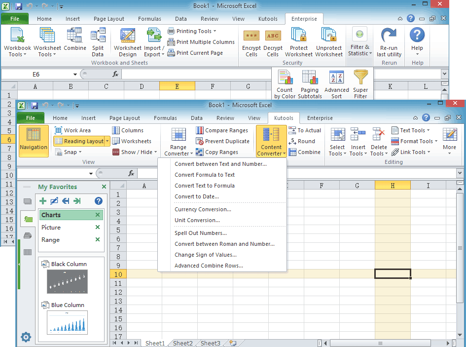Screen dimensions: 466x347
Task: Choose Currency Conversion from the menu
Action: tap(203, 209)
